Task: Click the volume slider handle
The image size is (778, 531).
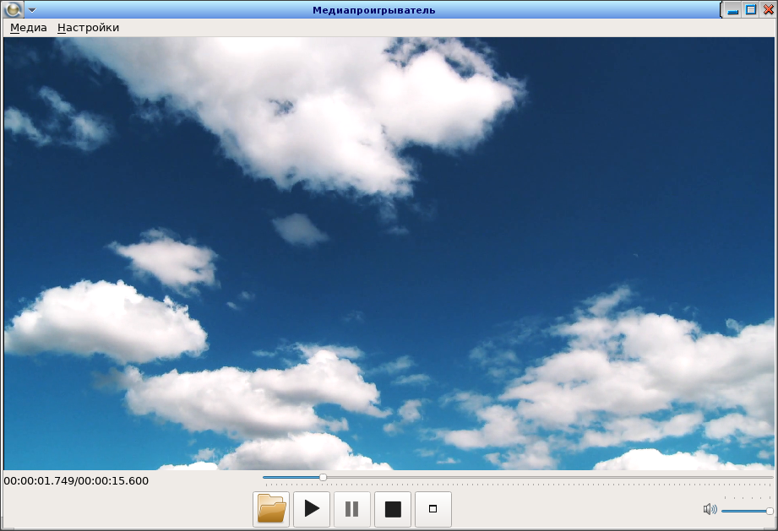Action: pos(769,511)
